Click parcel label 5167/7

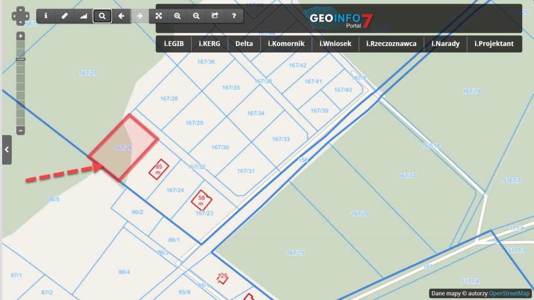(x=512, y=180)
